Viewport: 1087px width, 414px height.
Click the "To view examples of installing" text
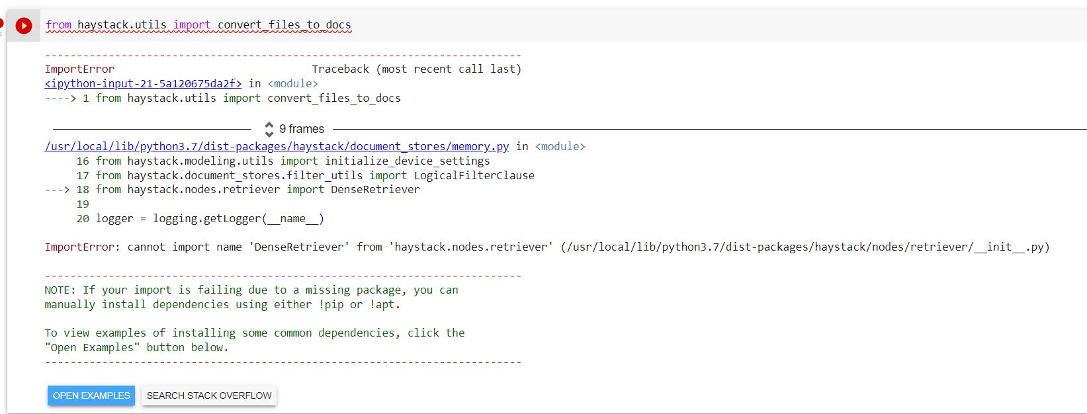(255, 333)
